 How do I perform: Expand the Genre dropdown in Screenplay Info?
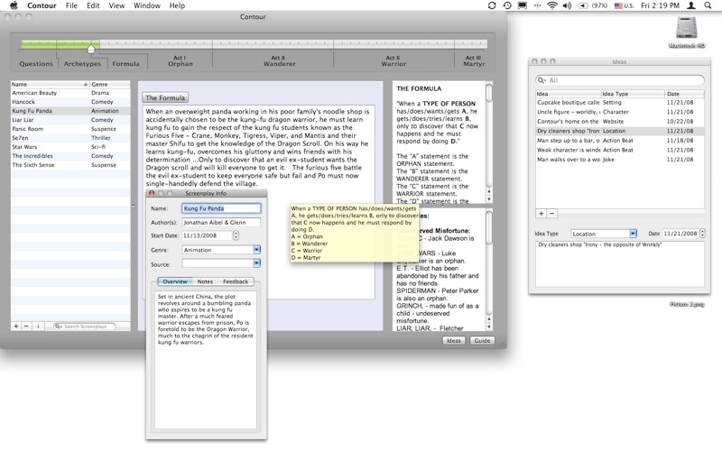click(256, 250)
